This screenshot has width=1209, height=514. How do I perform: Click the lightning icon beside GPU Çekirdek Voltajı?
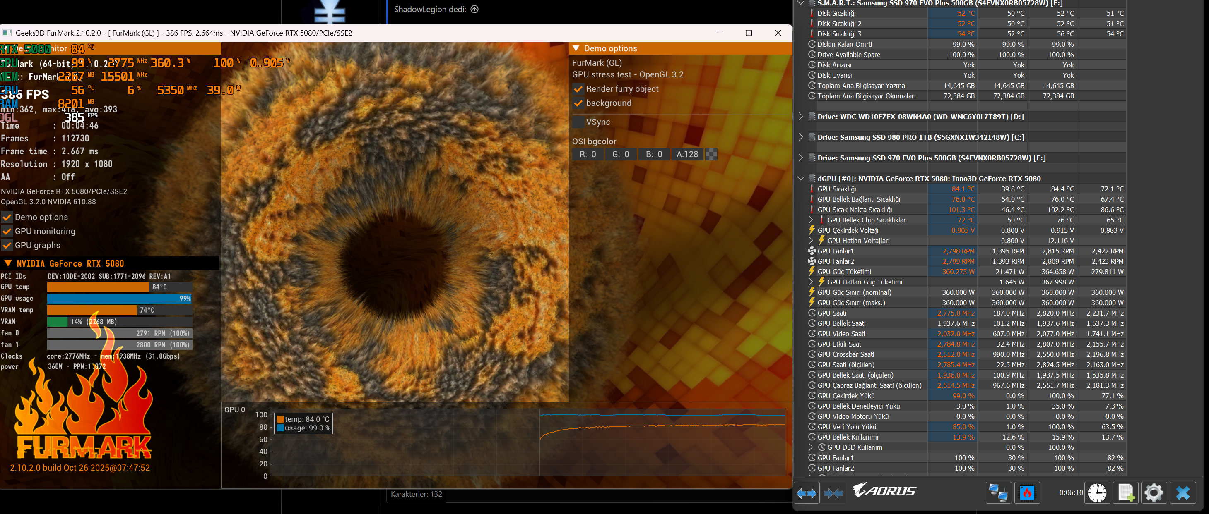pyautogui.click(x=812, y=230)
